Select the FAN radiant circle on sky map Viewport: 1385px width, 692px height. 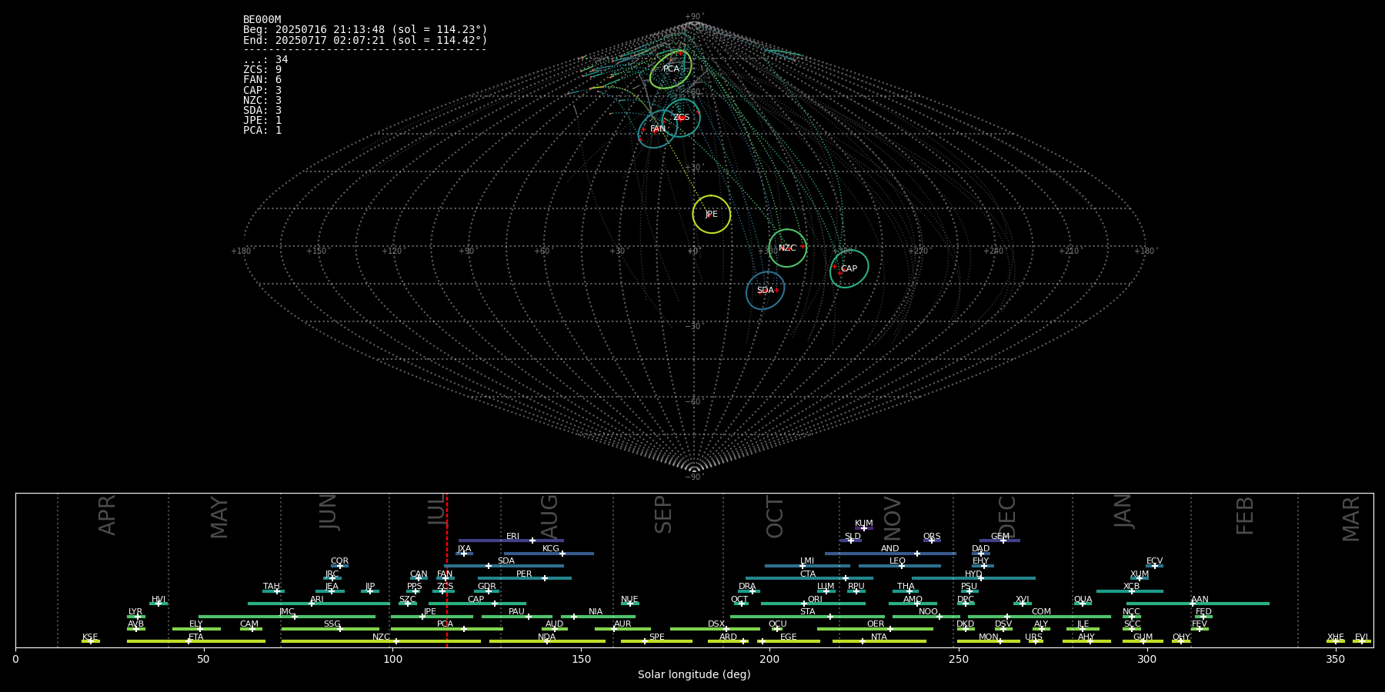(658, 129)
